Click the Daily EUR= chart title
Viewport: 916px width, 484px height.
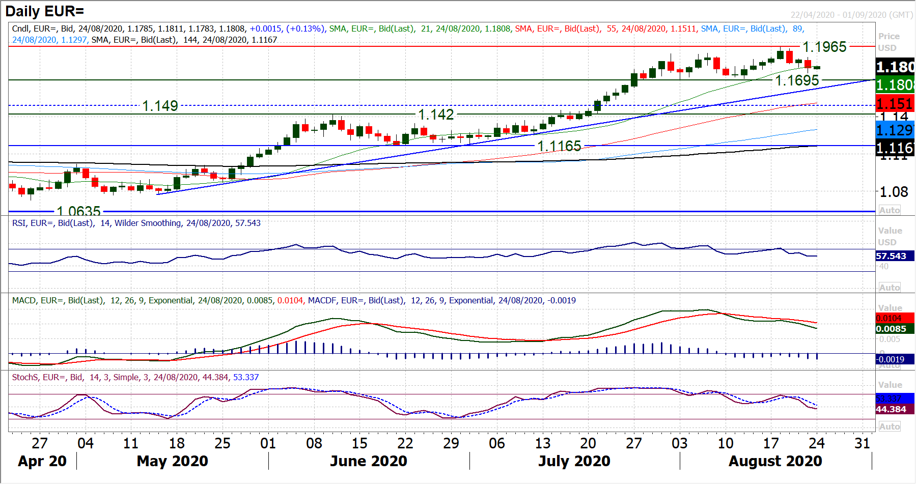[x=45, y=11]
